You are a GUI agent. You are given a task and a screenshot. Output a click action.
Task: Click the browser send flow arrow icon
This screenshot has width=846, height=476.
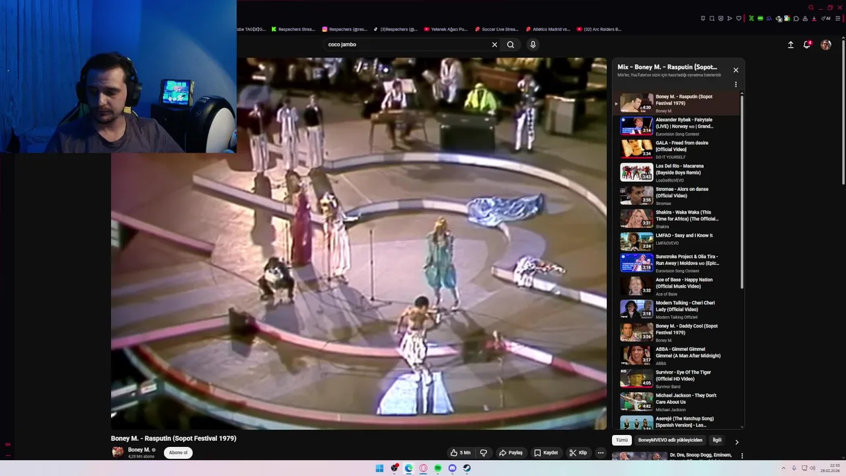point(730,19)
